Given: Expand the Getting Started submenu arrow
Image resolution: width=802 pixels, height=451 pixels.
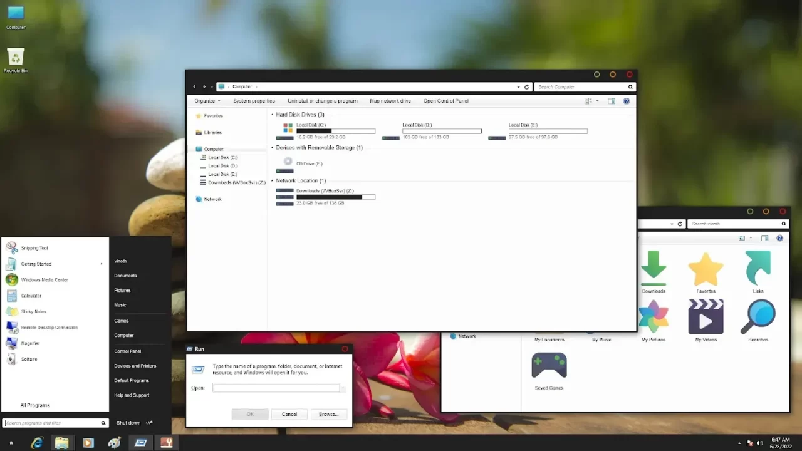Looking at the screenshot, I should 102,264.
